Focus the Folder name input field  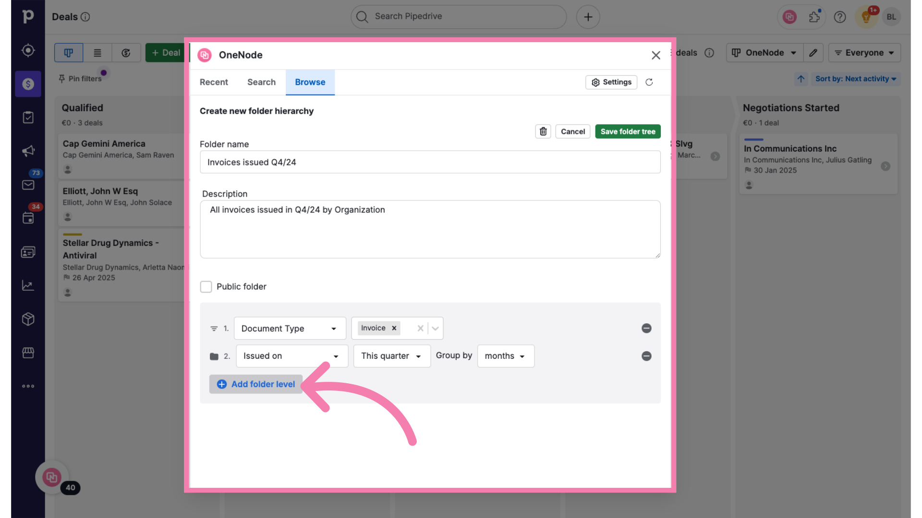[430, 162]
